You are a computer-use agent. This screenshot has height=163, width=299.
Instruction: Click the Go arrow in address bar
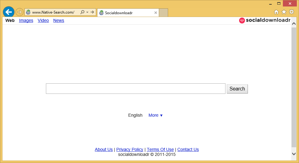[92, 12]
